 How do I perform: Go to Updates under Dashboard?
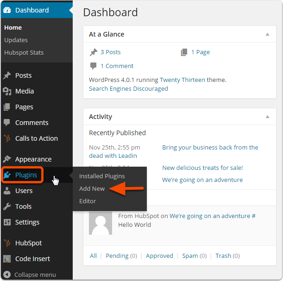tap(16, 40)
